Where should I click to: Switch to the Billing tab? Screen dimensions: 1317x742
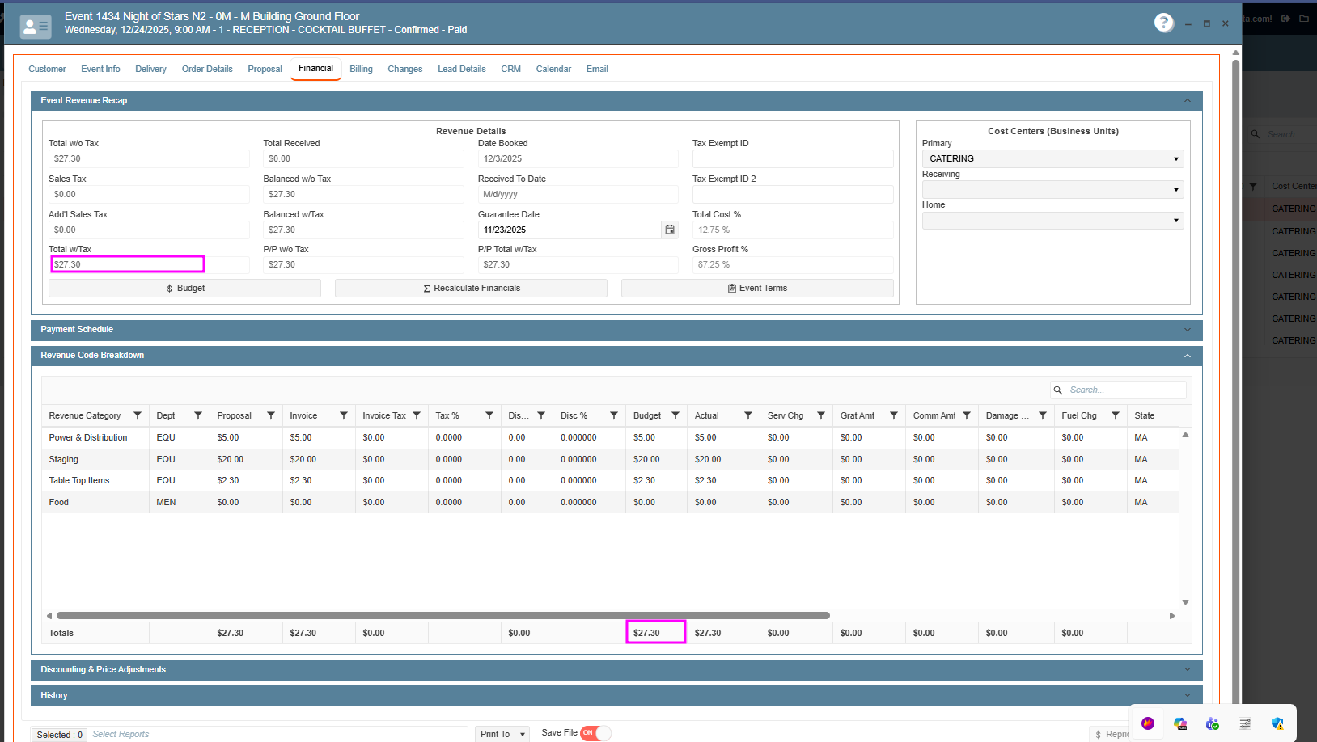click(361, 69)
